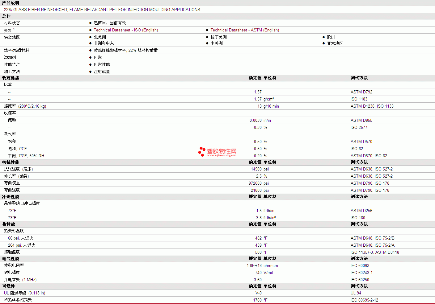Click the ASTM D648, ISO 75-2/A cell
This screenshot has height=304, width=435.
click(x=373, y=245)
